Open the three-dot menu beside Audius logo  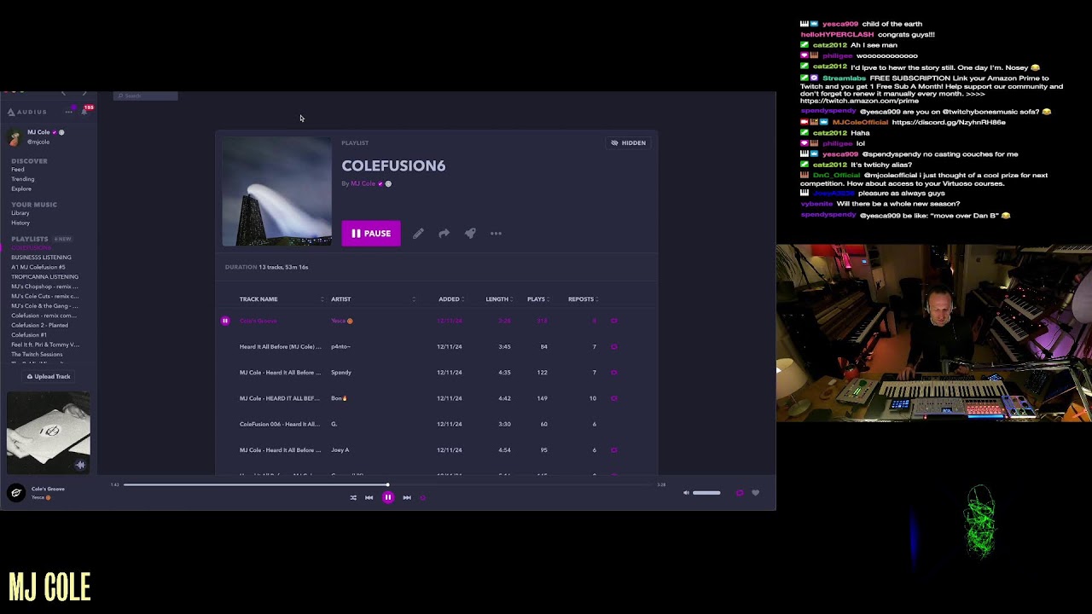coord(68,112)
